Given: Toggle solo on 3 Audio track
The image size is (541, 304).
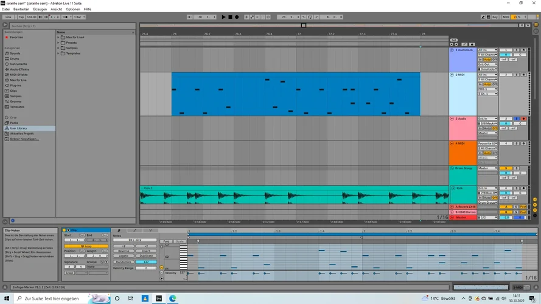Looking at the screenshot, I should click(517, 119).
